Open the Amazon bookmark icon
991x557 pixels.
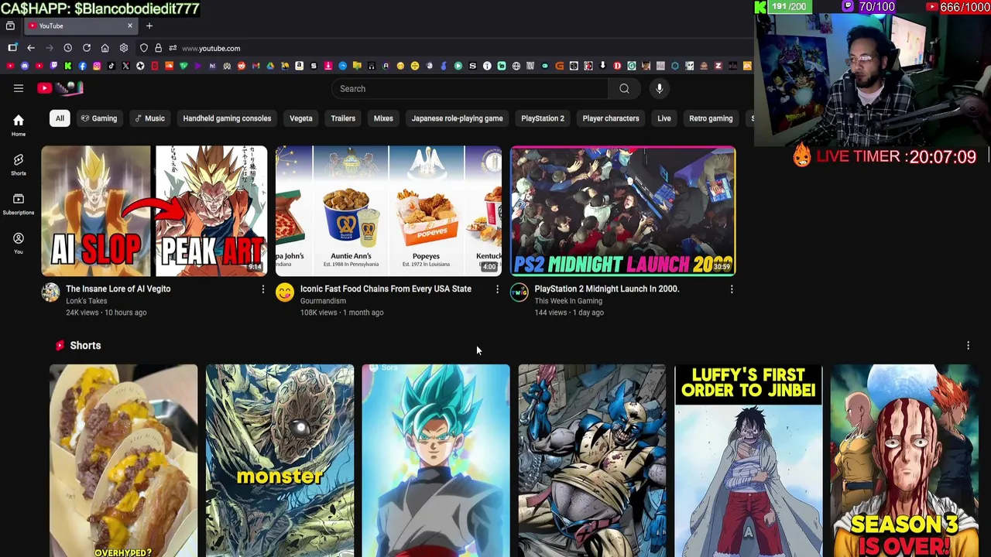click(299, 66)
